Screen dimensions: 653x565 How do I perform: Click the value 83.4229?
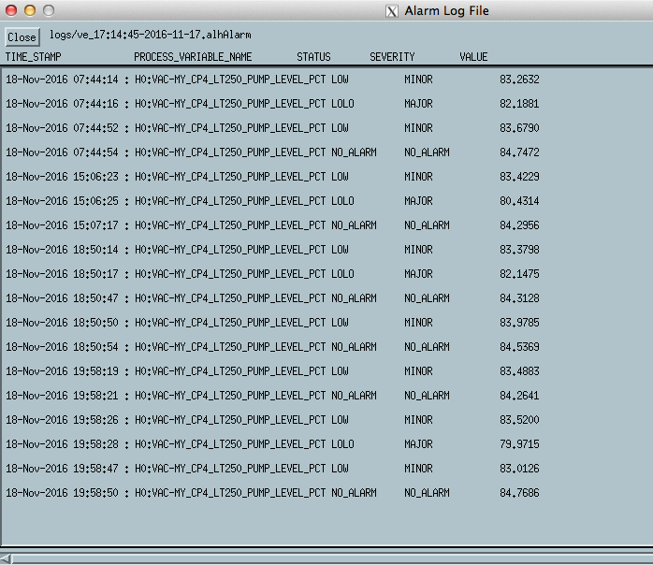coord(519,177)
